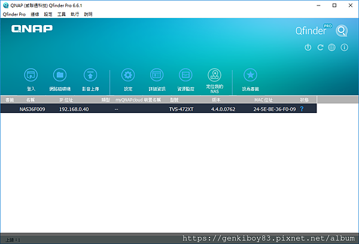This screenshot has height=244, width=359.
Task: Click the Qfinder Pro magnifier logo
Action: point(342,30)
